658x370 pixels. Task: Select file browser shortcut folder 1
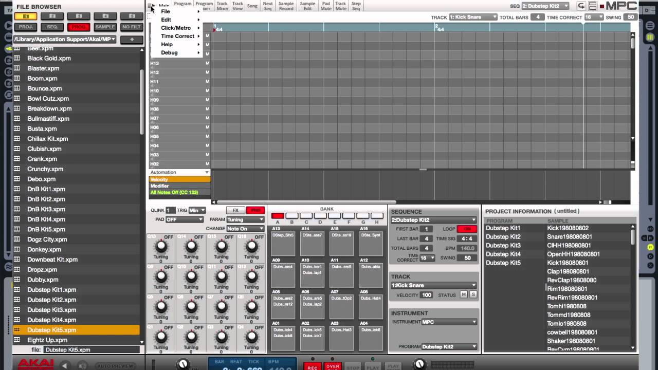pos(25,16)
